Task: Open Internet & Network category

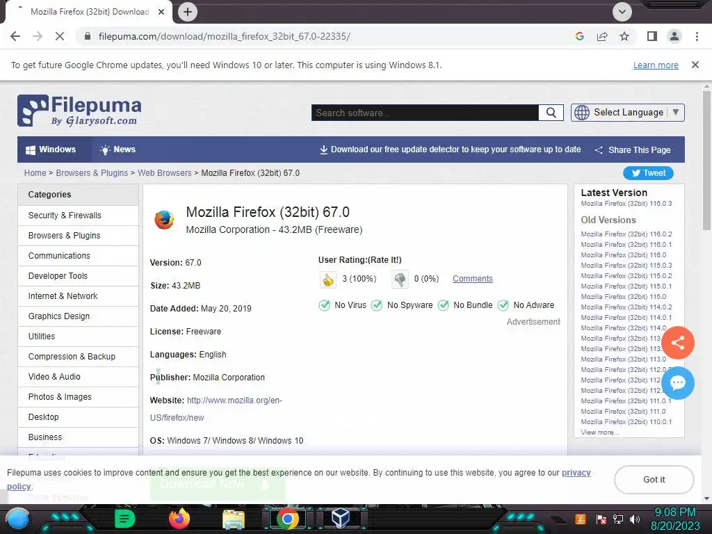Action: point(78,296)
